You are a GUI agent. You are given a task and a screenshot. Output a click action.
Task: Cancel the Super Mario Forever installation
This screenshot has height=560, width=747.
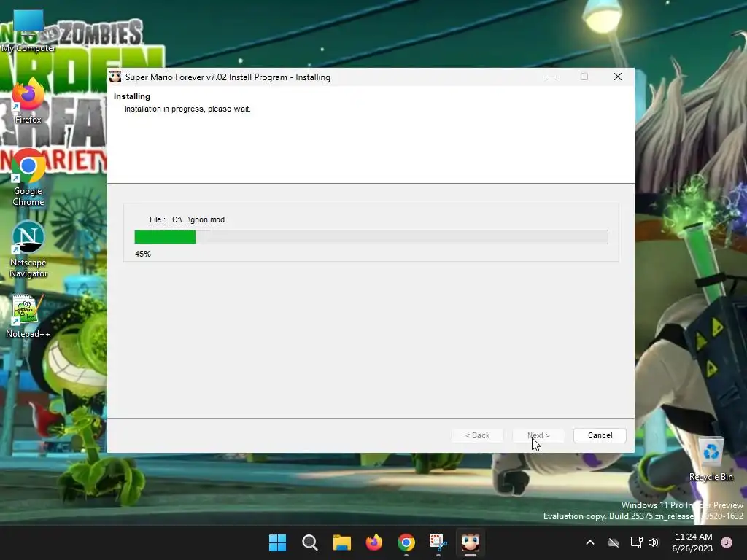[x=600, y=435]
